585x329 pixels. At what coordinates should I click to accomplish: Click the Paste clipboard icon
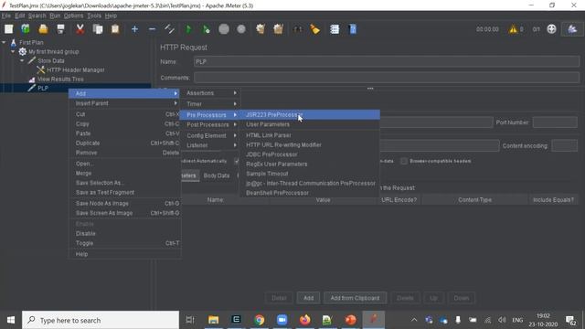(115, 29)
